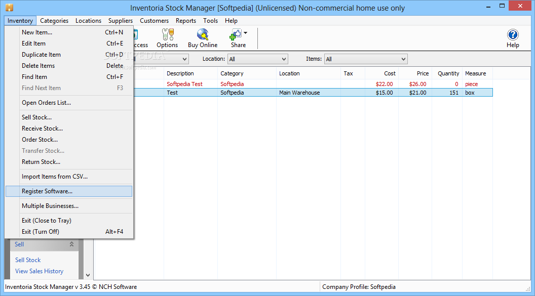
Task: Sort by the Tax column header
Action: (353, 73)
